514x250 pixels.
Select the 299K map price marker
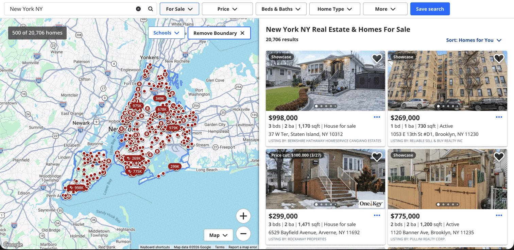(x=175, y=167)
